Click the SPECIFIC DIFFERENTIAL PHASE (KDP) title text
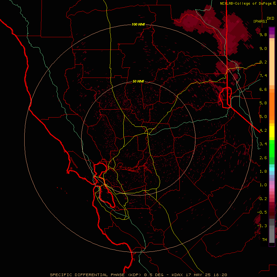 (x=96, y=275)
